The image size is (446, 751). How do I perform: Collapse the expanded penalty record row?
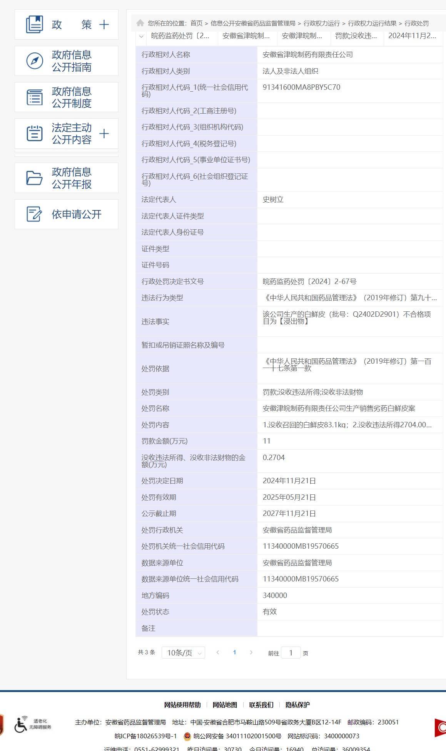click(x=141, y=36)
